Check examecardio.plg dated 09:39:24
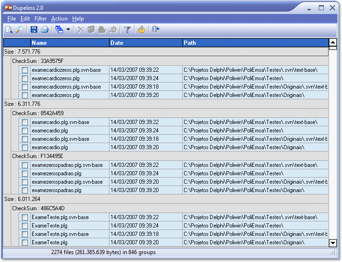The width and height of the screenshot is (342, 262). (x=25, y=131)
